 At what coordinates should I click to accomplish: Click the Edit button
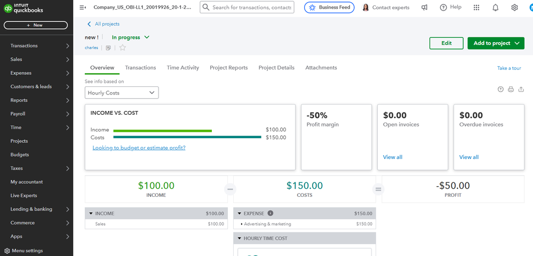446,43
